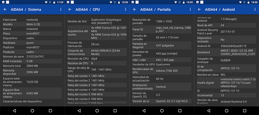Select 'Proceso de fabricación' 28 nm row
Image resolution: width=259 pixels, height=115 pixels.
tap(97, 44)
